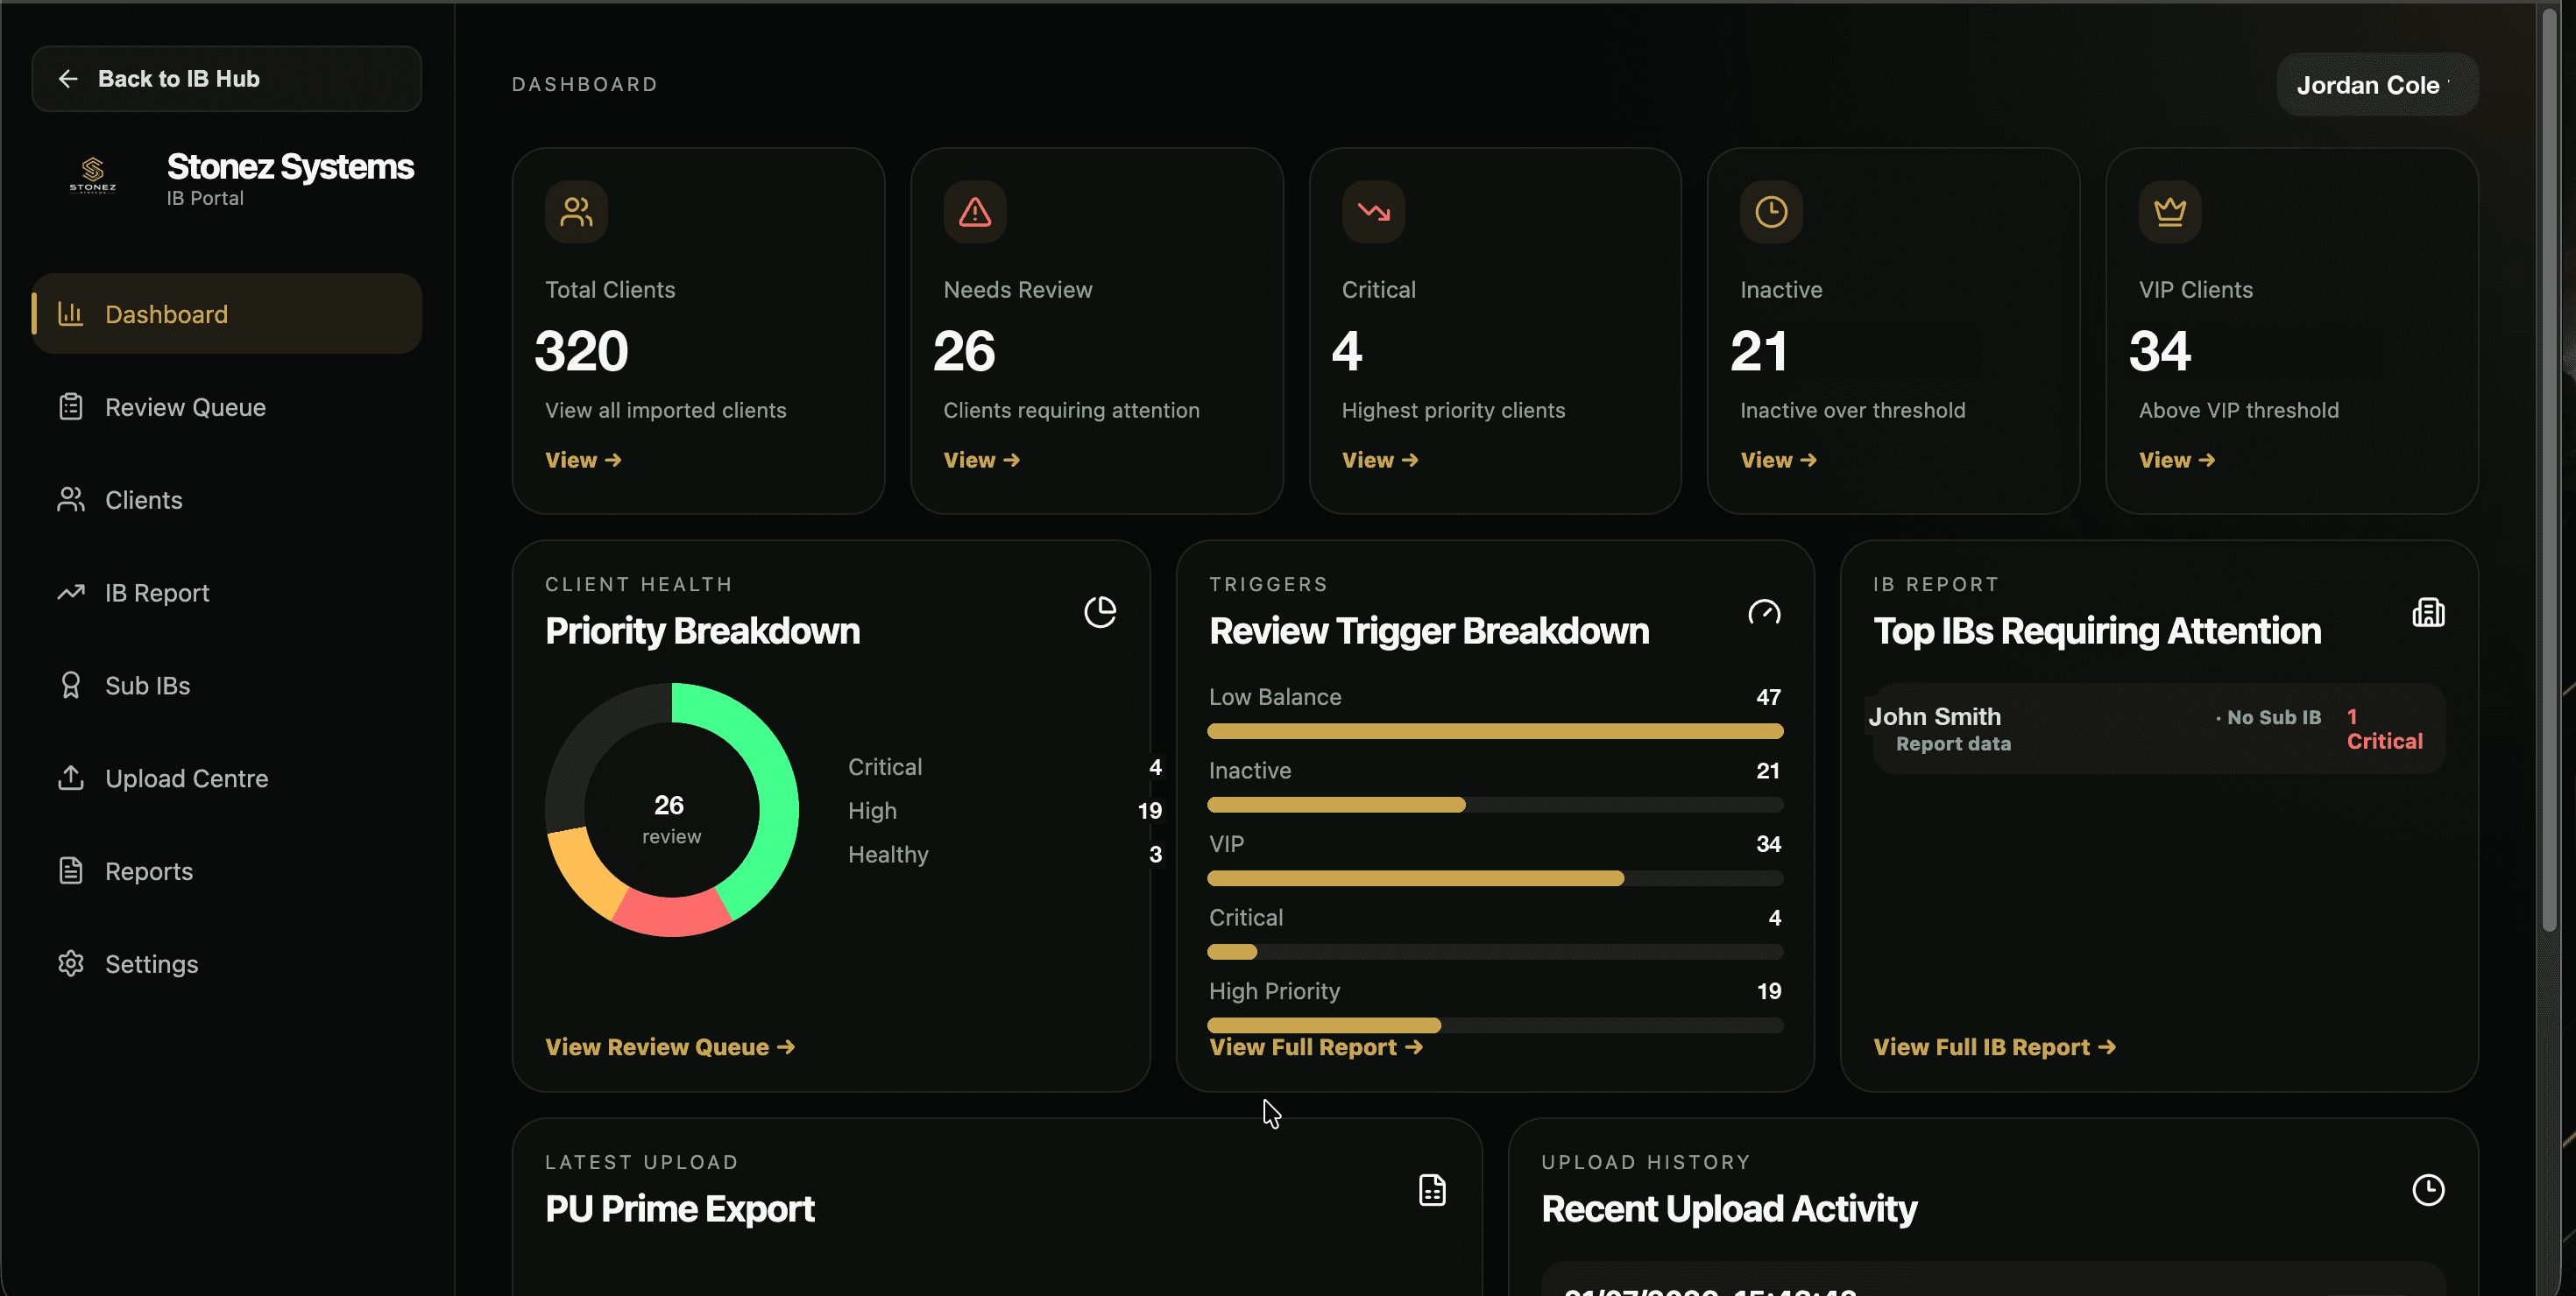The width and height of the screenshot is (2576, 1296).
Task: Open View Full Report link
Action: [x=1316, y=1046]
